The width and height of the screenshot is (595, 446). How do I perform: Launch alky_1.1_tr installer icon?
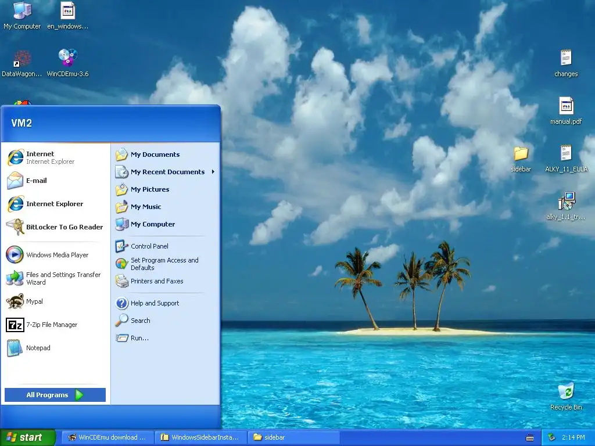(566, 206)
